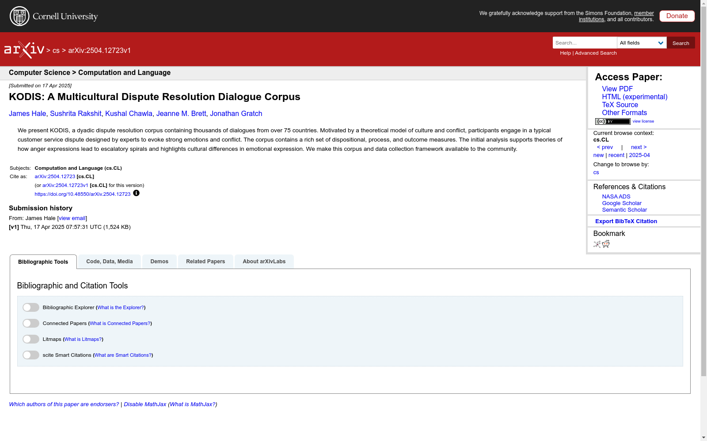Open the About arXivLabs tab
The width and height of the screenshot is (707, 441).
point(264,262)
